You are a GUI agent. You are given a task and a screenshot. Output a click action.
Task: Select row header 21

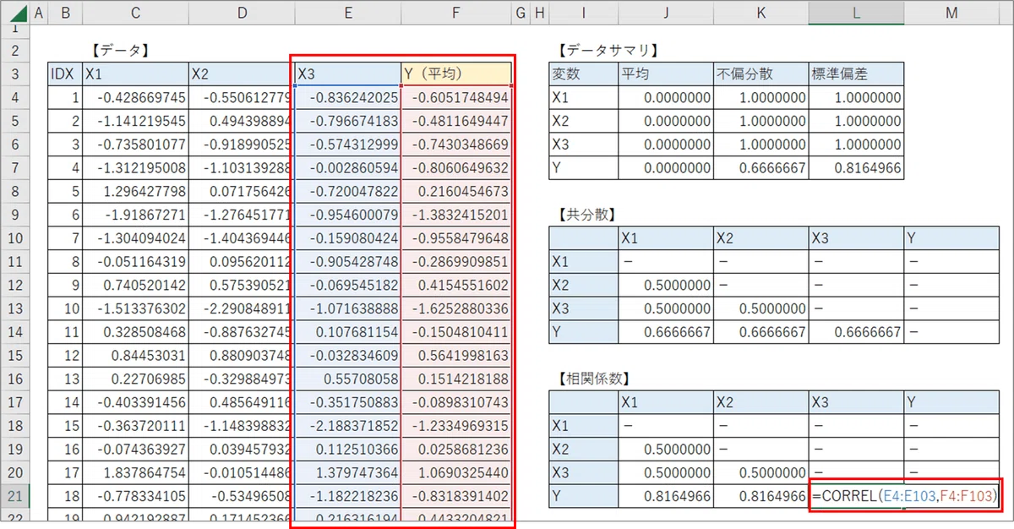[x=15, y=495]
